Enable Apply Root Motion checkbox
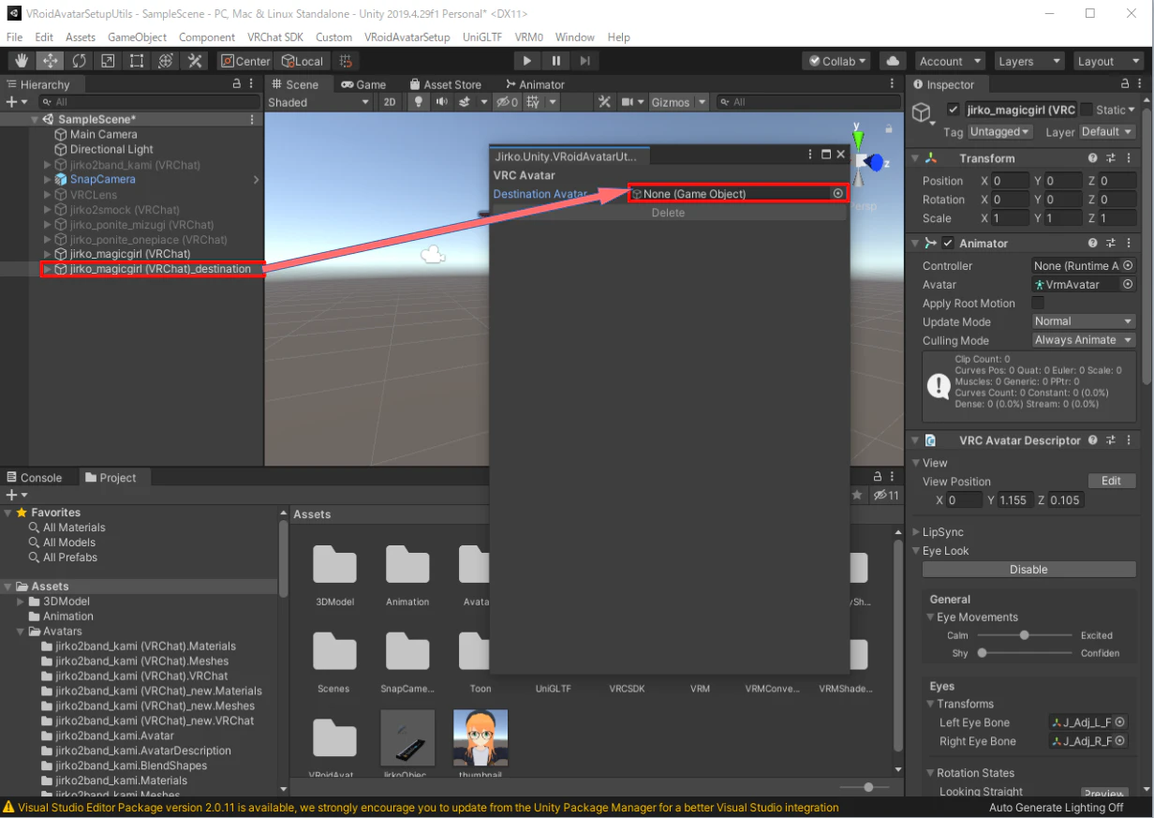The image size is (1154, 818). pos(1038,303)
